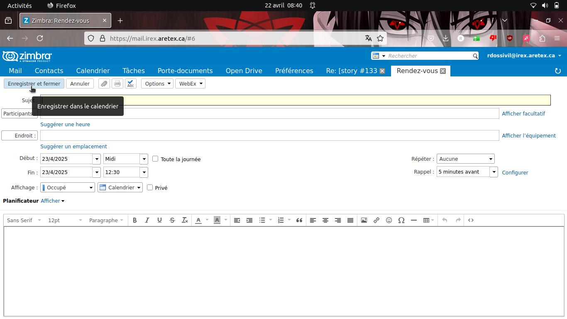567x319 pixels.
Task: Apply blockquote formatting
Action: click(299, 220)
